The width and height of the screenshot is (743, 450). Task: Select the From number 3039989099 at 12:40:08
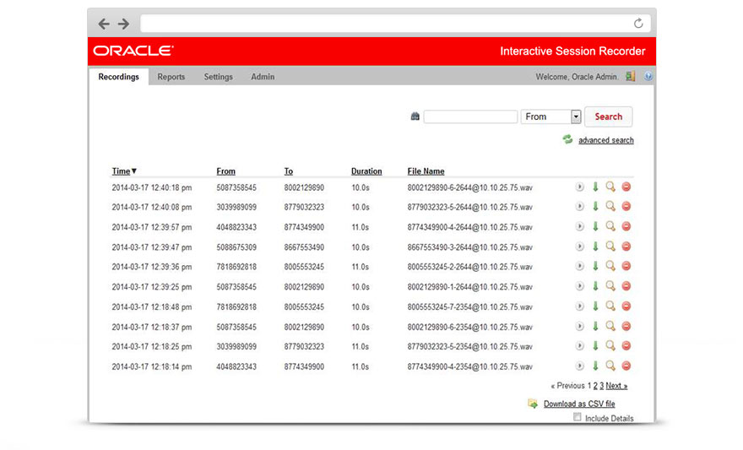pos(236,207)
